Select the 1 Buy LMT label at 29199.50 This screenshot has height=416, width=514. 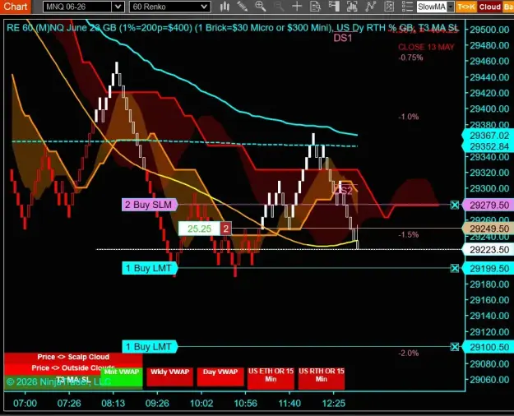pos(150,268)
